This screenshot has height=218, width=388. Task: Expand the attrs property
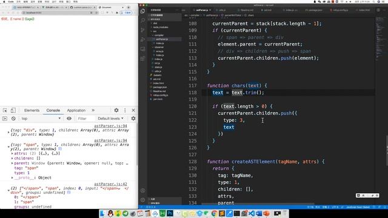tap(12, 153)
